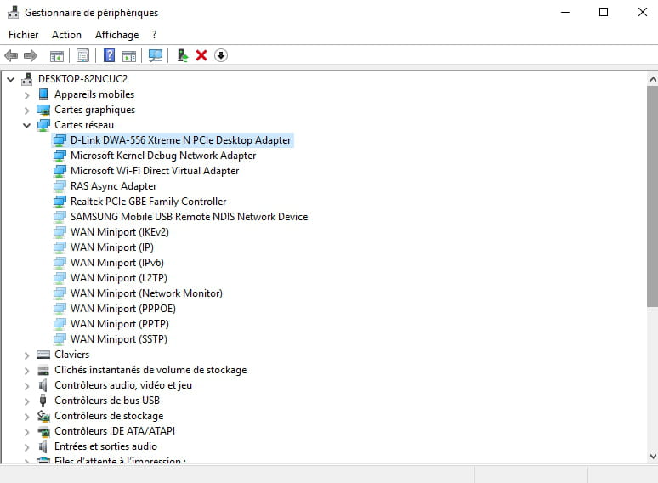Select the RAS Async Adapter entry

pos(113,186)
